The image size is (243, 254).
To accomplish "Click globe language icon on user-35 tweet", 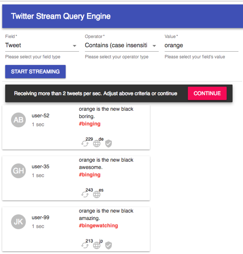I will point(97,195).
